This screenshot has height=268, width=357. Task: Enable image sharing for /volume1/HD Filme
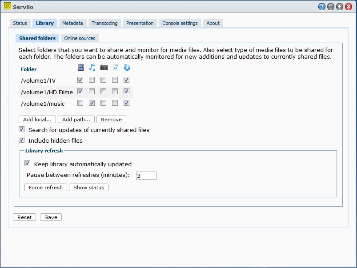coord(104,91)
